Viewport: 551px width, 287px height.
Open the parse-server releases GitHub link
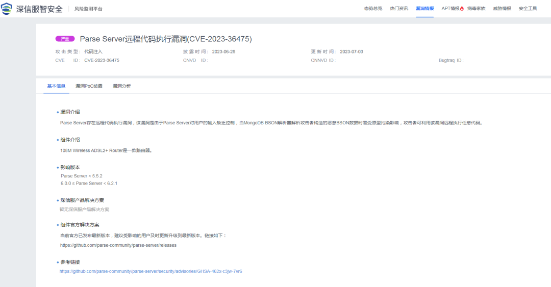(x=118, y=245)
